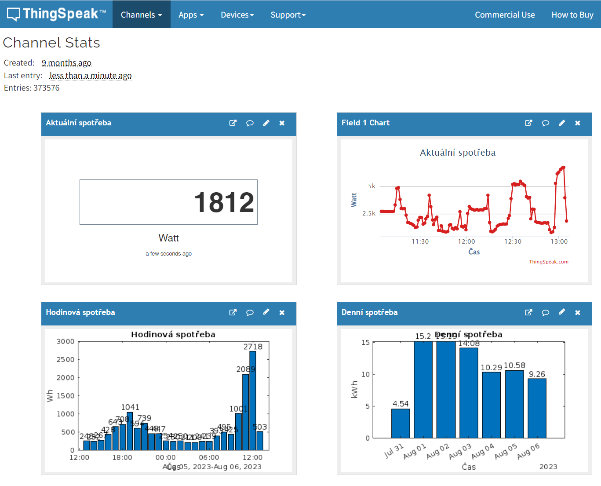Follow the ThingSpeak.com chart credit link
The height and width of the screenshot is (486, 601).
pyautogui.click(x=548, y=262)
